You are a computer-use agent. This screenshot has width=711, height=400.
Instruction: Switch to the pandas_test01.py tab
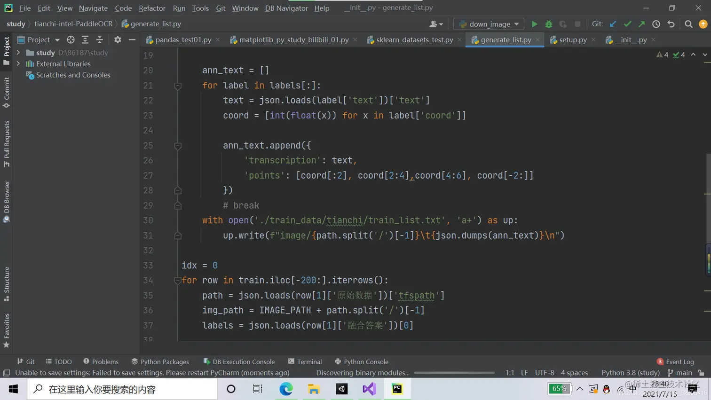click(x=183, y=40)
